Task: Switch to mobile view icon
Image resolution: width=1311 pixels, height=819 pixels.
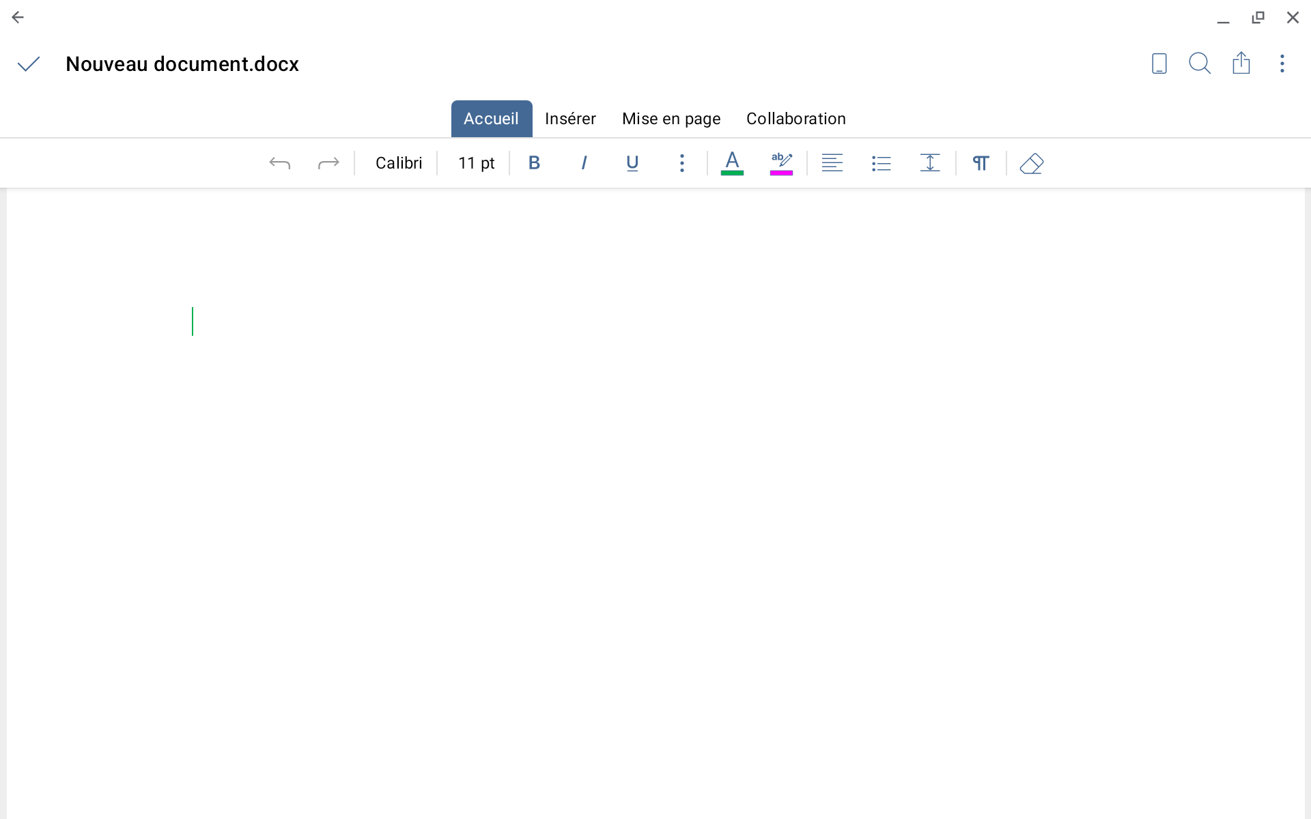Action: coord(1159,63)
